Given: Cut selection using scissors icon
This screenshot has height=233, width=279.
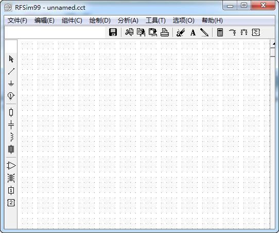Looking at the screenshot, I should (129, 32).
